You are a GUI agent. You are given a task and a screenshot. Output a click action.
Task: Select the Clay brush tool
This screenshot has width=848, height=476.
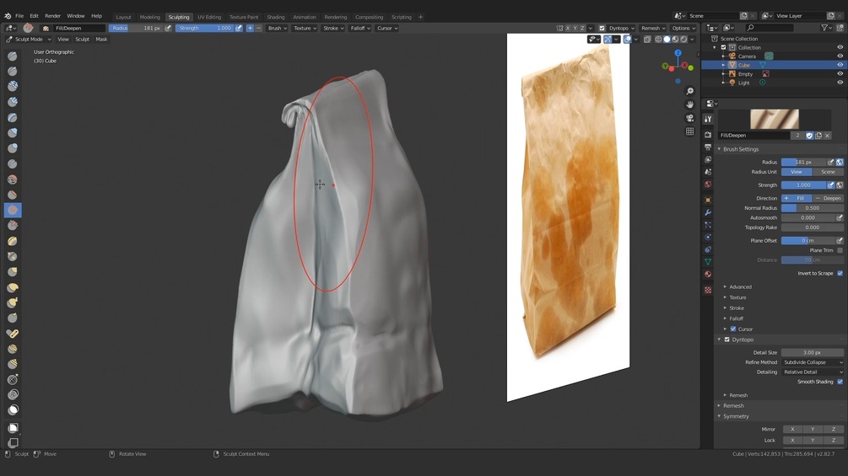click(x=13, y=86)
